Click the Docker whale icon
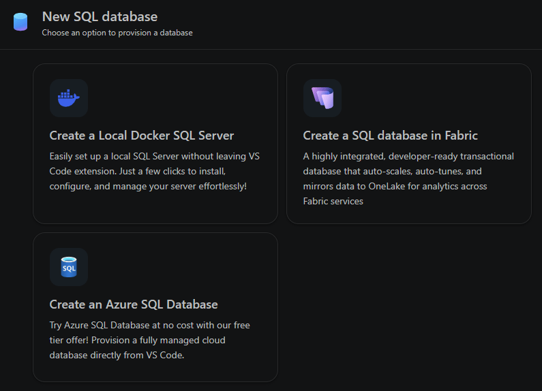The width and height of the screenshot is (542, 391). 69,98
